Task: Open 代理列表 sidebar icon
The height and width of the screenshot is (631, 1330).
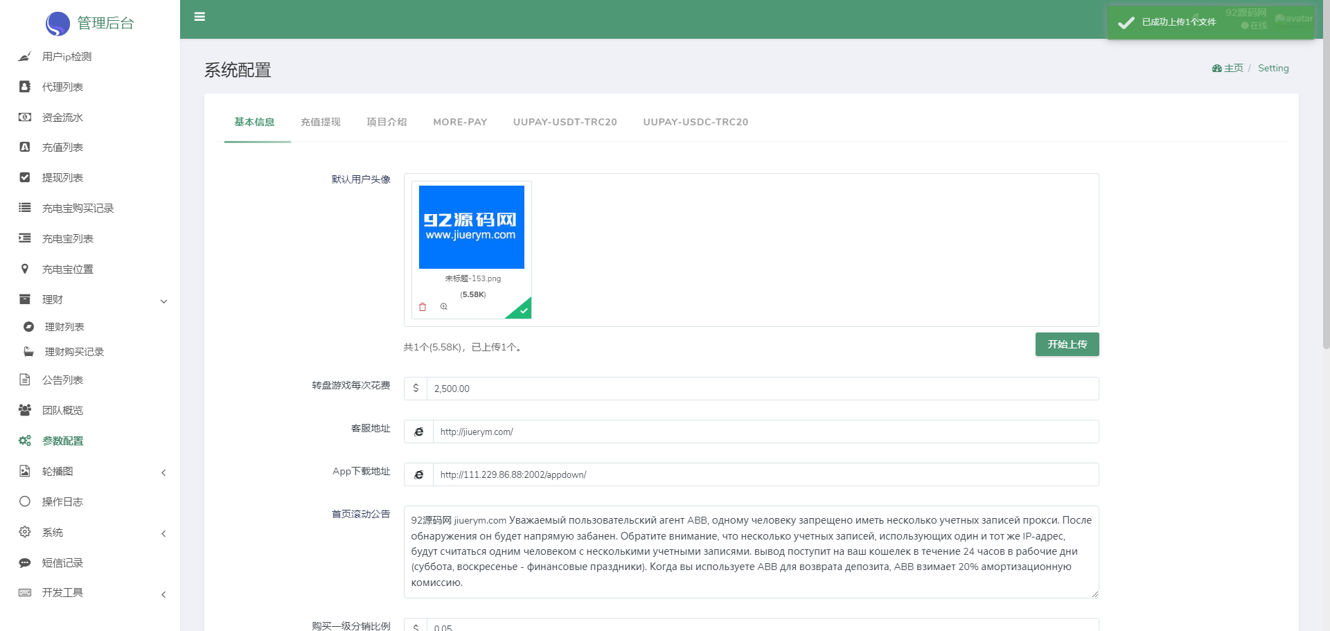Action: 25,87
